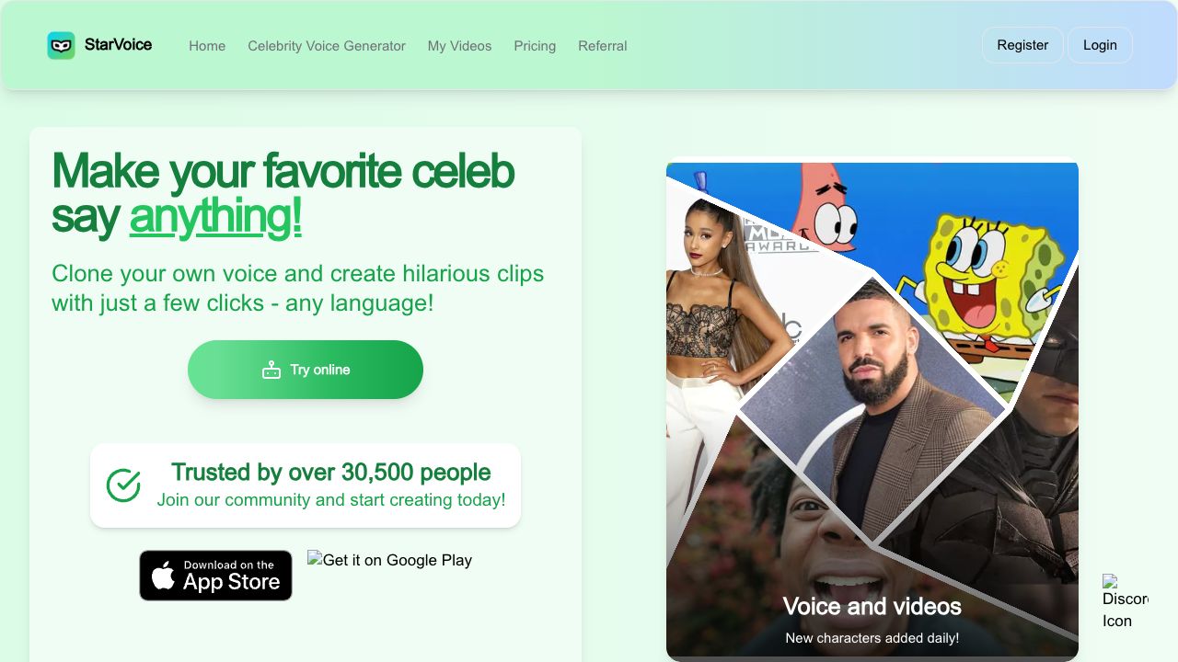
Task: Click the Login button
Action: click(1100, 45)
